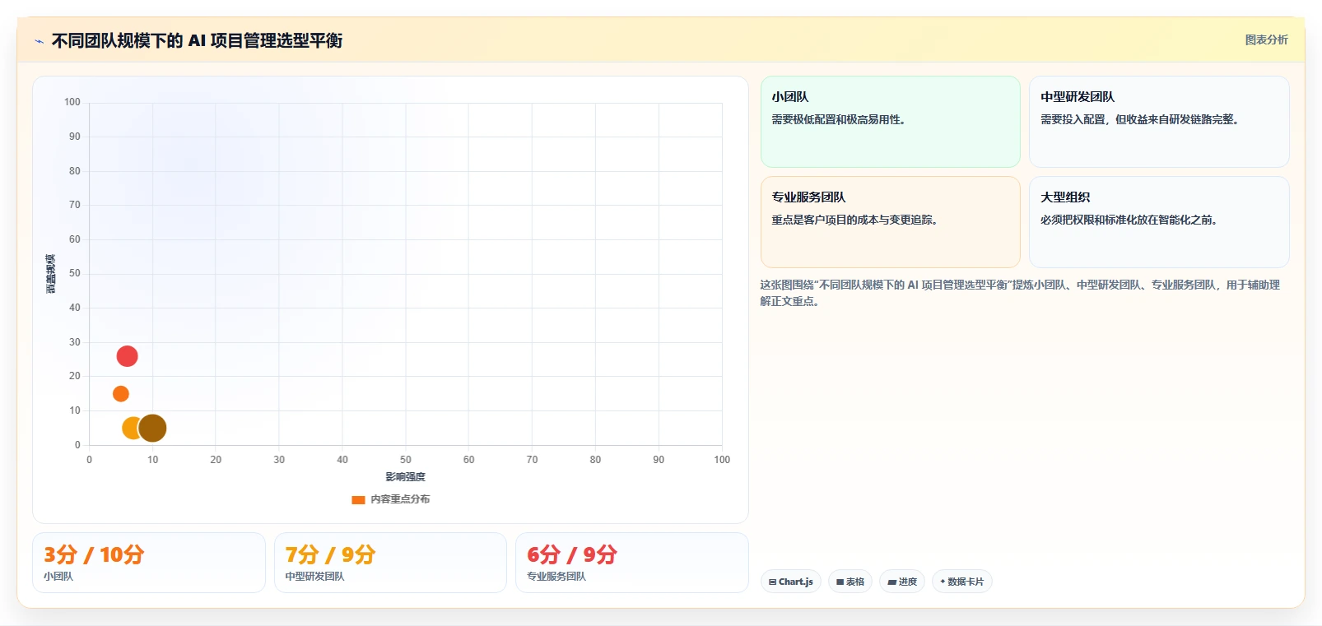Screen dimensions: 1322x626
Task: Select the 6分 / 9分 score card
Action: click(631, 563)
